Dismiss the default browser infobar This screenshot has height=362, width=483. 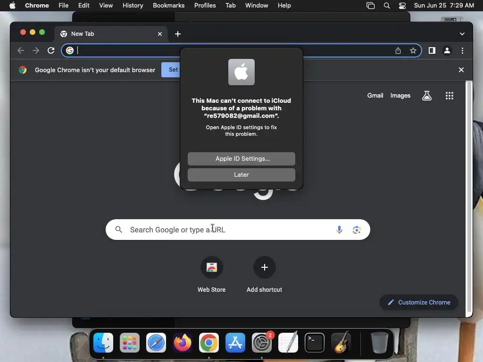tap(461, 70)
